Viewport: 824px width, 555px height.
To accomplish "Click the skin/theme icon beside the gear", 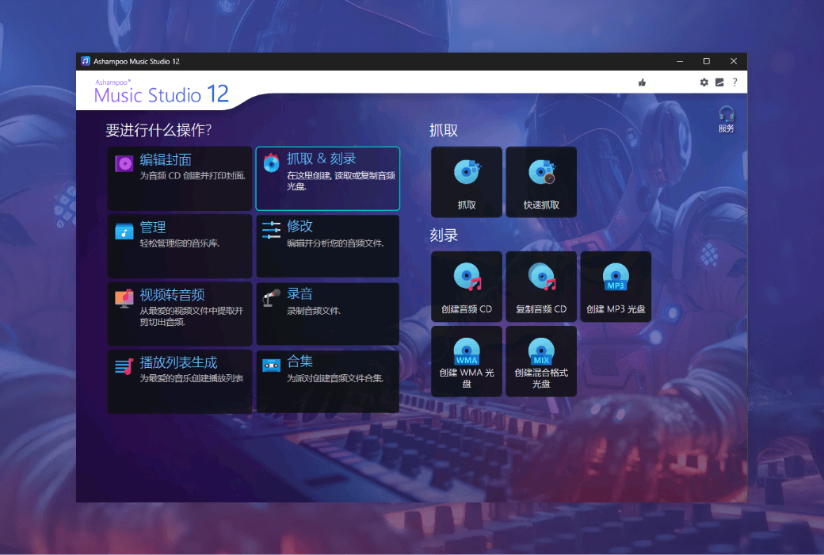I will tap(719, 82).
